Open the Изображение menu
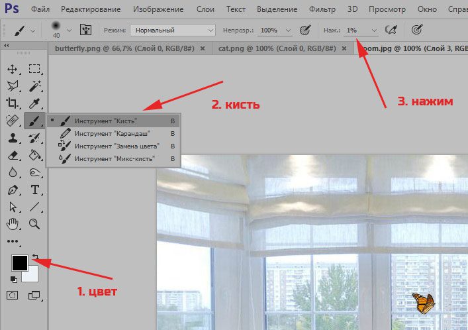 tap(158, 9)
